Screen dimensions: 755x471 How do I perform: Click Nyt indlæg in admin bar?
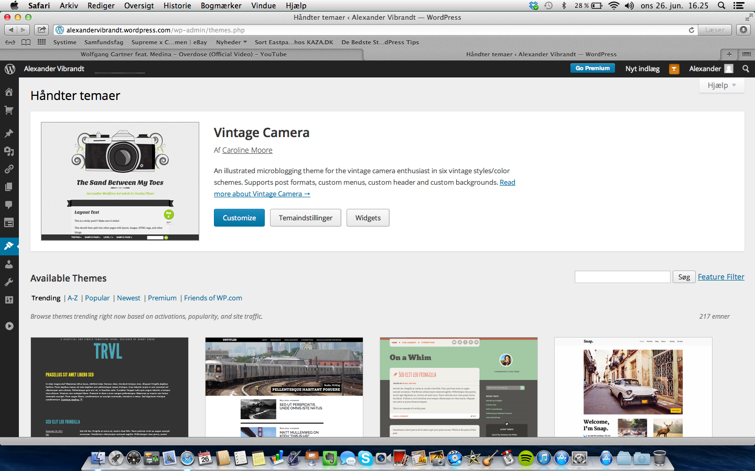click(x=642, y=69)
